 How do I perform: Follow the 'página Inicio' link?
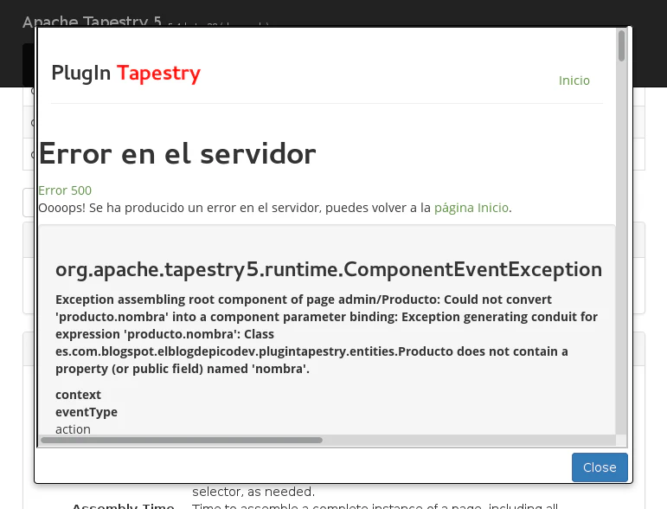[471, 208]
